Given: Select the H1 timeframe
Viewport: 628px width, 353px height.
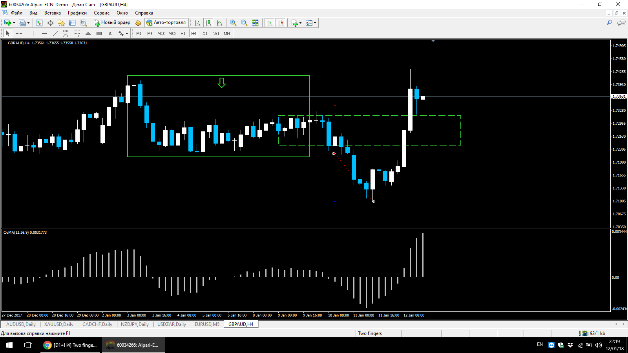Looking at the screenshot, I should coord(183,34).
